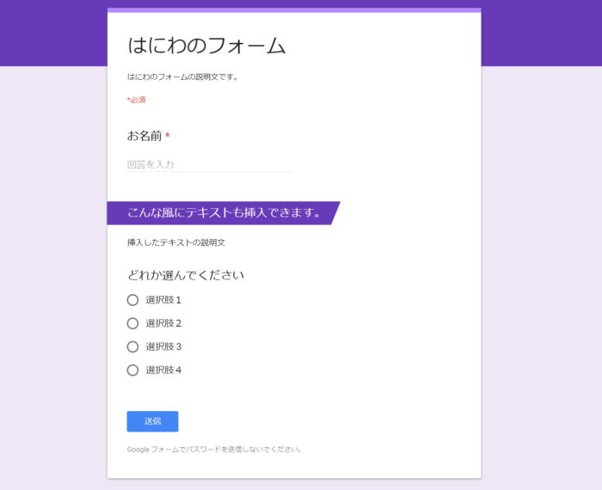602x490 pixels.
Task: Choose the 選択肢 3 radio circle
Action: [x=132, y=346]
